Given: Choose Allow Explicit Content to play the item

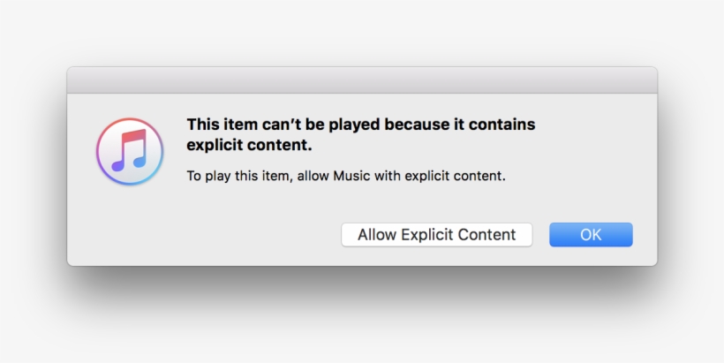Looking at the screenshot, I should [436, 235].
